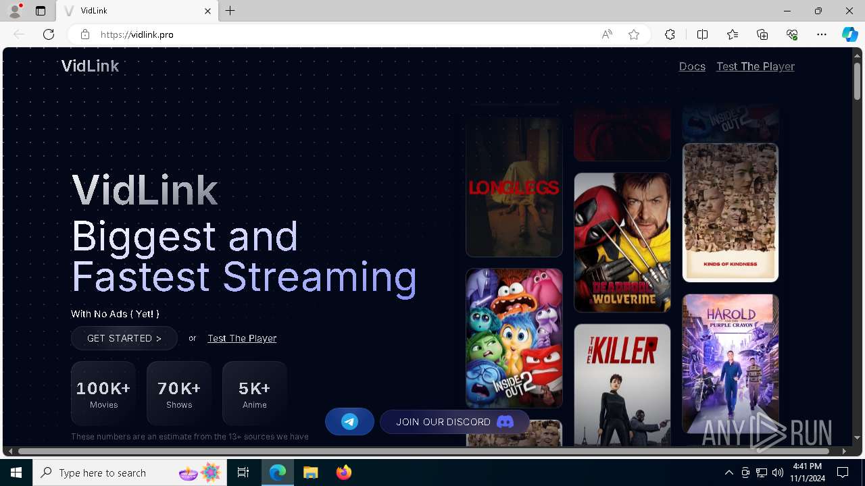
Task: Open the Copilot sidebar
Action: coord(849,34)
